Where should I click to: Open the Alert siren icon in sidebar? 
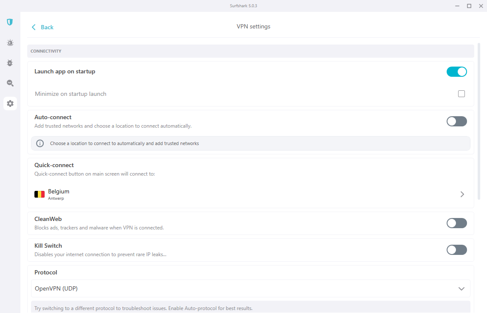point(10,42)
